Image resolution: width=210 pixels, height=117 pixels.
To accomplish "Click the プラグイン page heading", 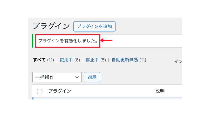I will tap(51, 26).
